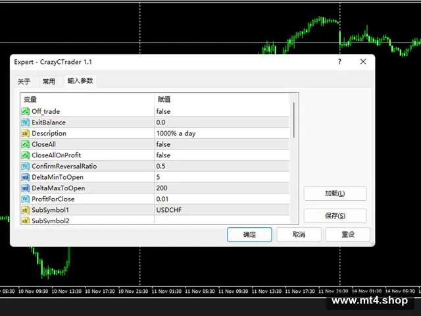Select the 输入参数 tab
Viewport: 421px width, 316px height.
pos(80,80)
